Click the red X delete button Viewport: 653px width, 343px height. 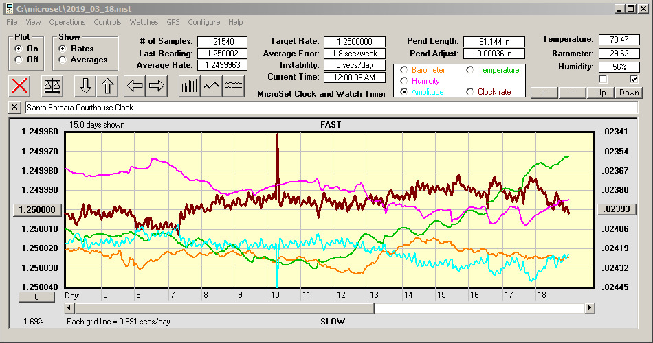(x=21, y=86)
